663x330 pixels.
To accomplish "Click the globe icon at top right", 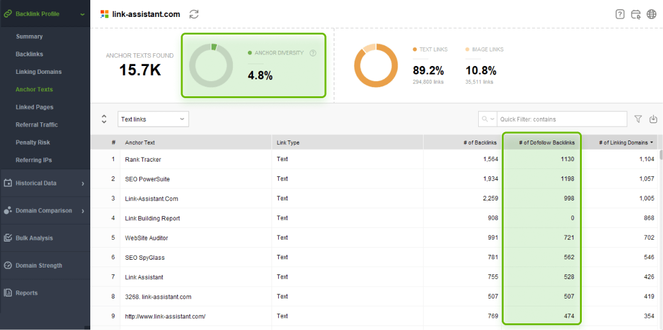I will [651, 14].
